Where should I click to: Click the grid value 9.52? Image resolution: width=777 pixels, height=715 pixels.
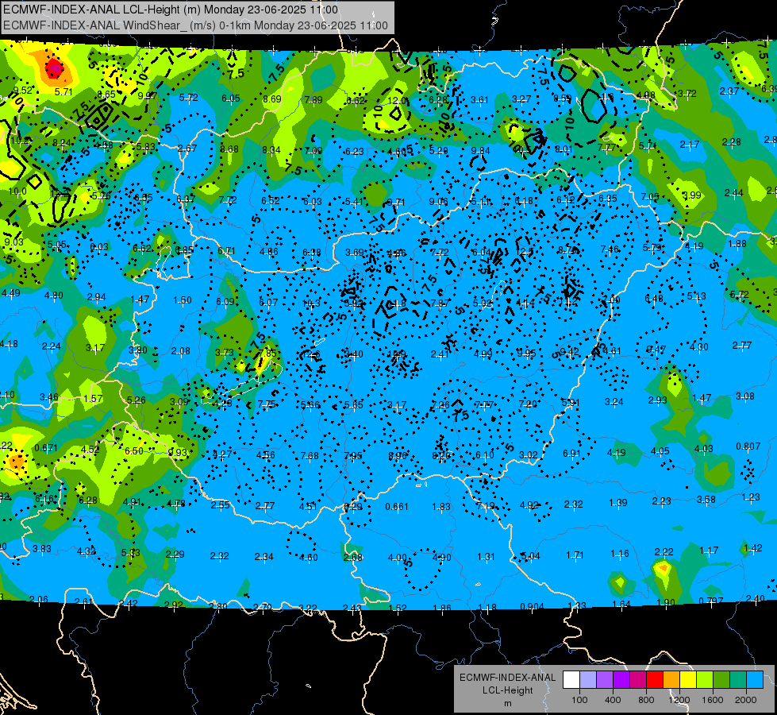pyautogui.click(x=23, y=91)
